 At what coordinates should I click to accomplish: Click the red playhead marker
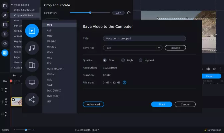pyautogui.click(x=11, y=81)
